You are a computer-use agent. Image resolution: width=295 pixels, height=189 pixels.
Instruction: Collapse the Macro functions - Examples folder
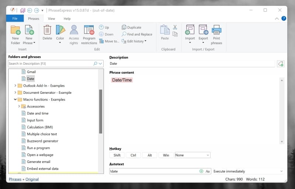coord(15,100)
